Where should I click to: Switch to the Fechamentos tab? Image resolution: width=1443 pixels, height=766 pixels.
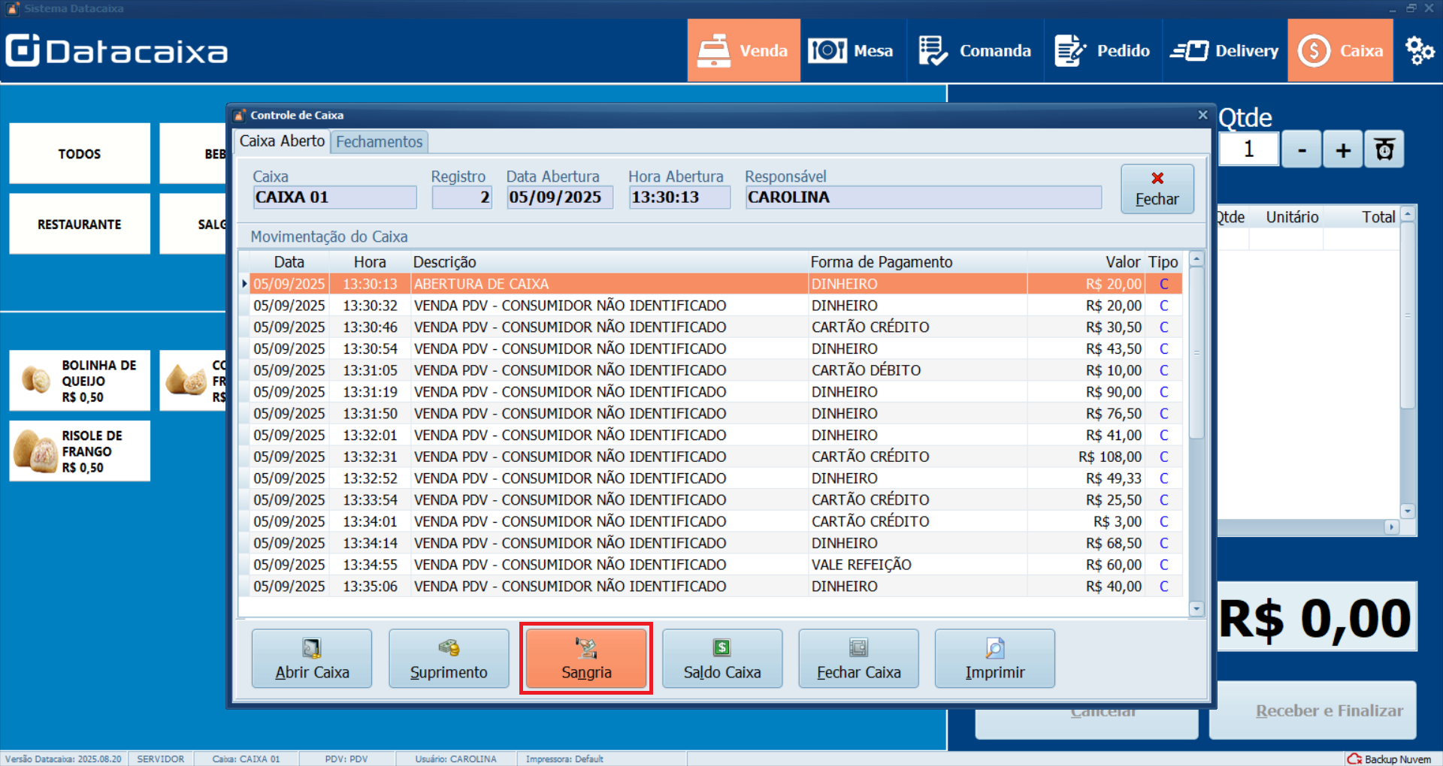coord(379,142)
